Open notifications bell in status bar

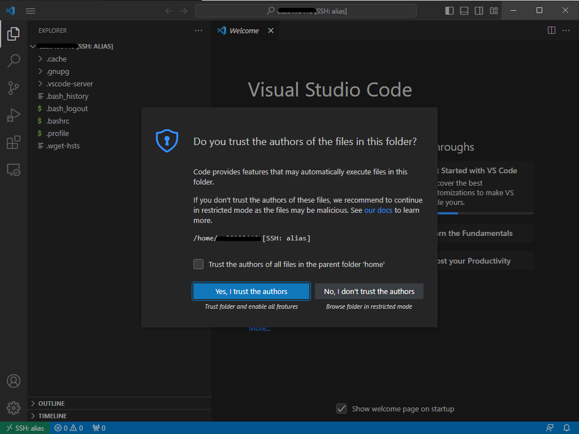point(566,428)
